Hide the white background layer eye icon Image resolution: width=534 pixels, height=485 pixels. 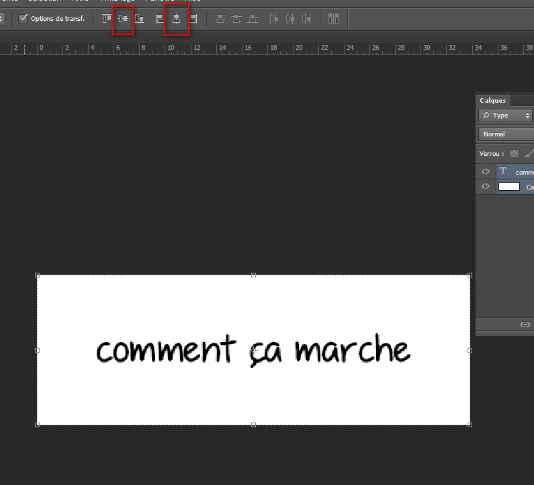click(486, 186)
